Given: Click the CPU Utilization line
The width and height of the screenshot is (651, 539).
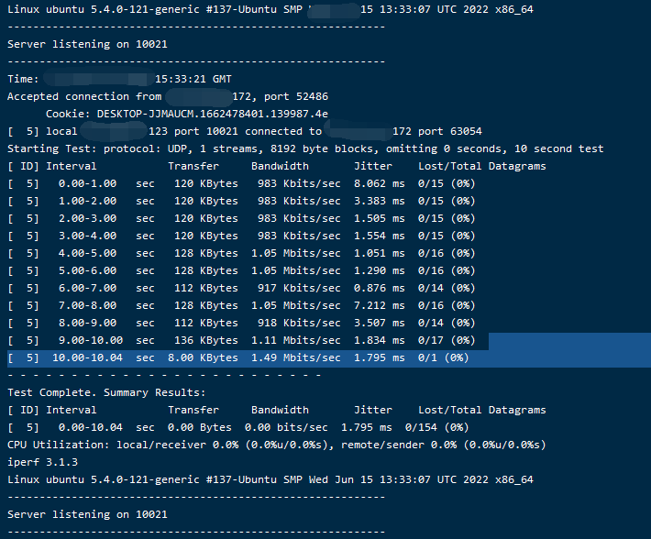Looking at the screenshot, I should point(277,445).
